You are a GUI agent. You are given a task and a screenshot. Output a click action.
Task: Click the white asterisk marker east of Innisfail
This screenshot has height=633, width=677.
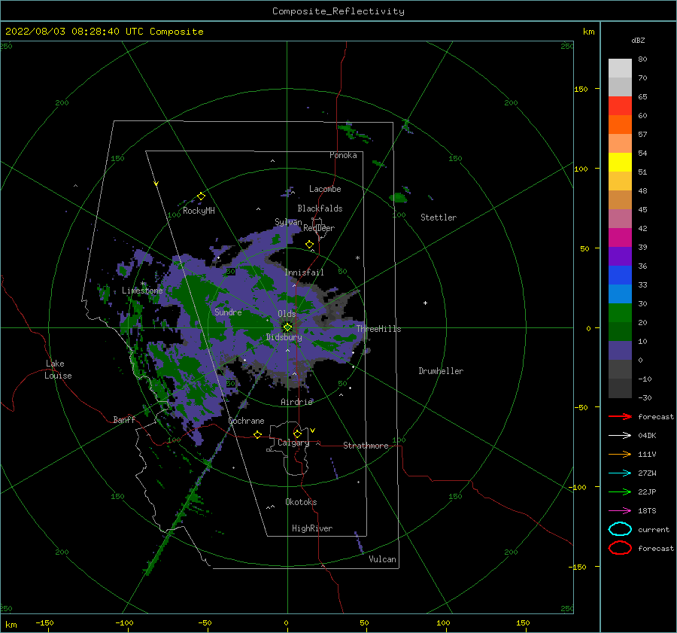point(357,258)
